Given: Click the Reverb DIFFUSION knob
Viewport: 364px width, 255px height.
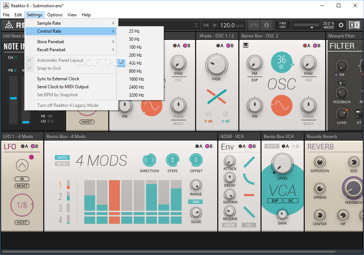Looking at the screenshot, I should [x=320, y=162].
